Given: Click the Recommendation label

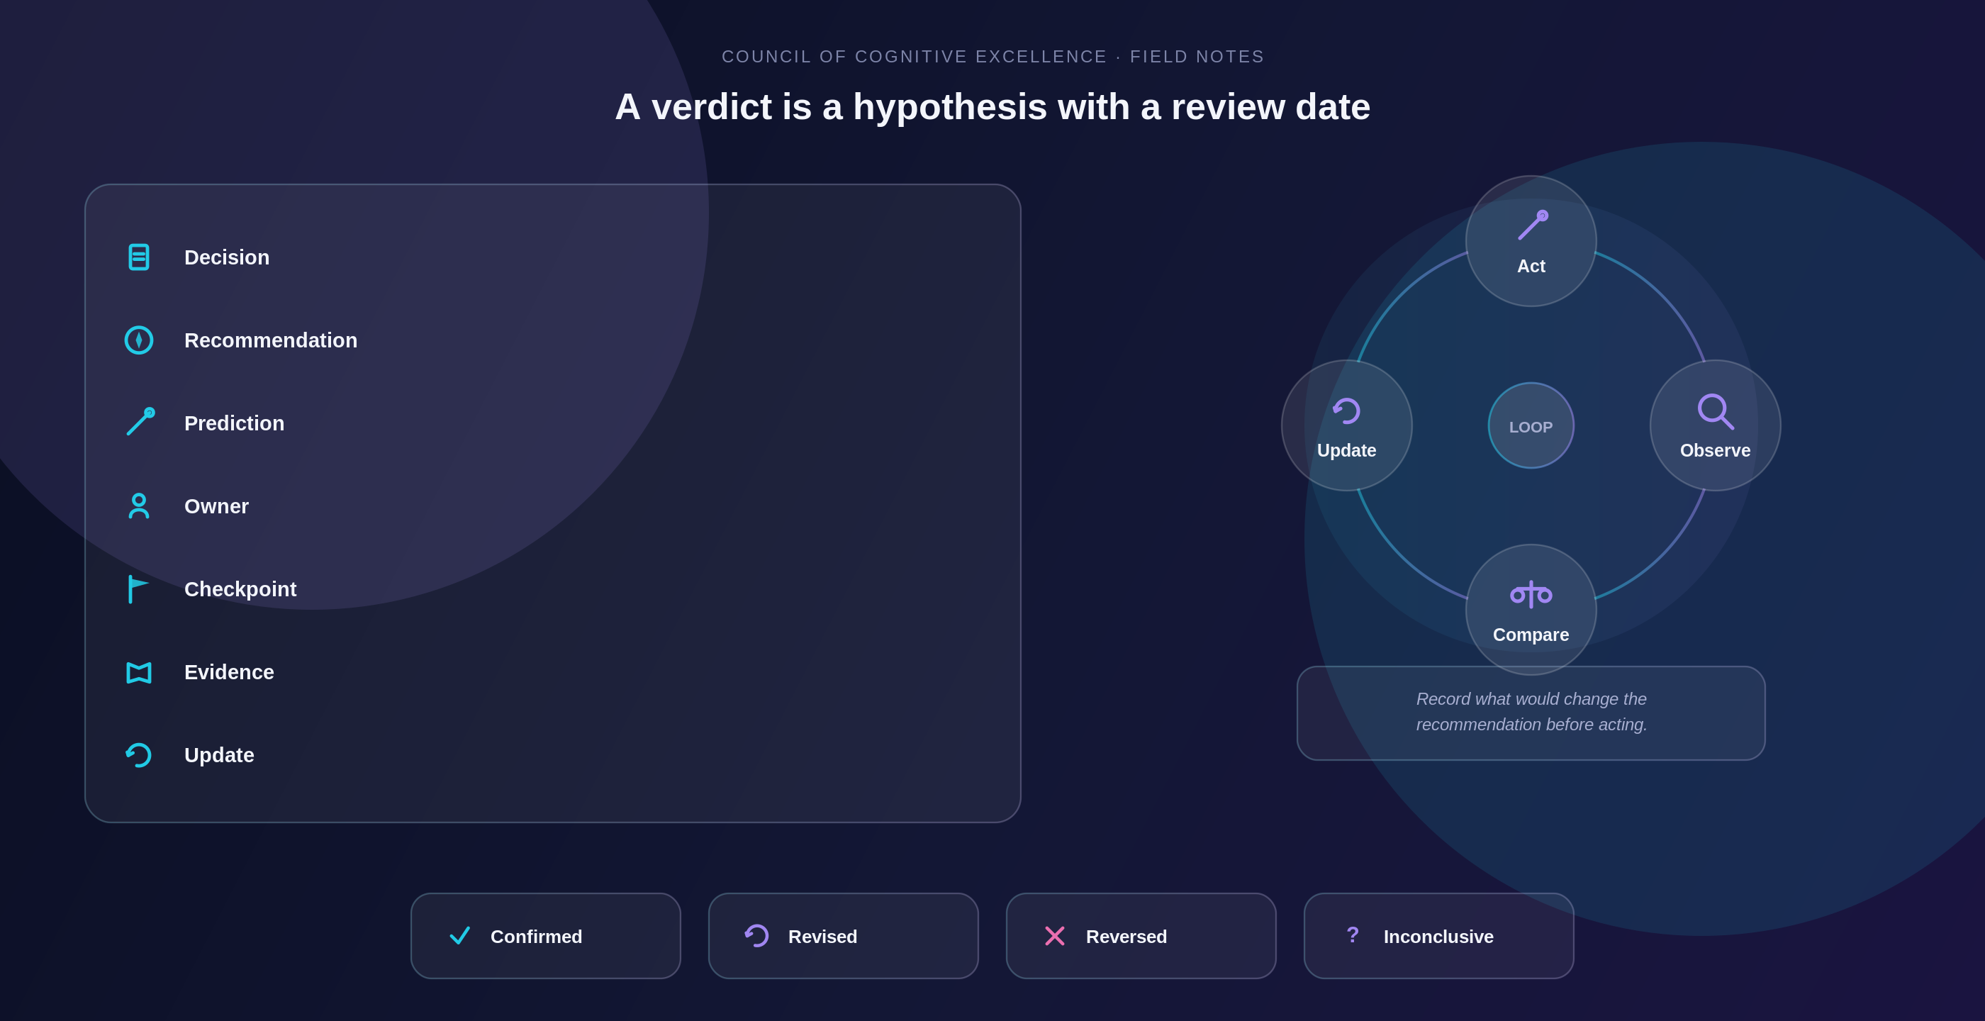Looking at the screenshot, I should pos(271,340).
